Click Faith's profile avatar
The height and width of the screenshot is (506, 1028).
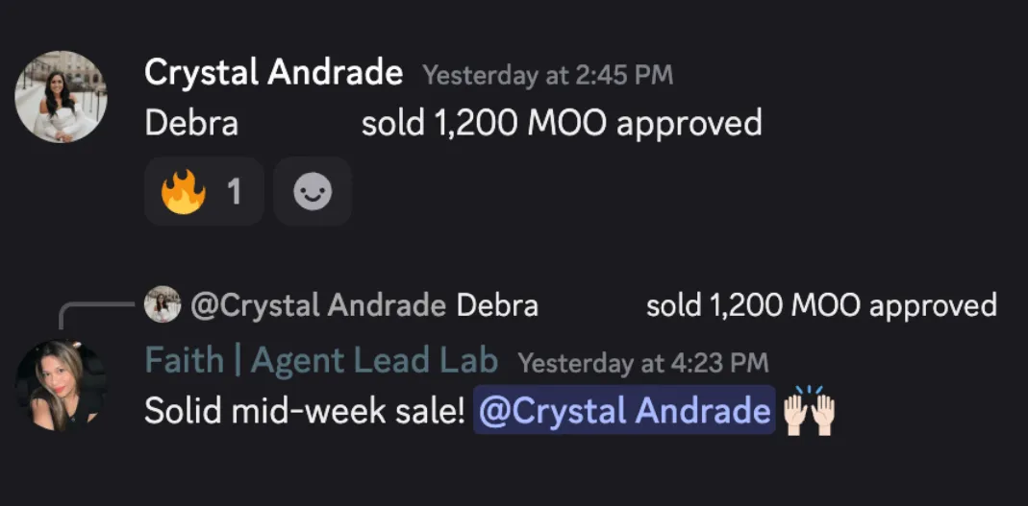[61, 385]
